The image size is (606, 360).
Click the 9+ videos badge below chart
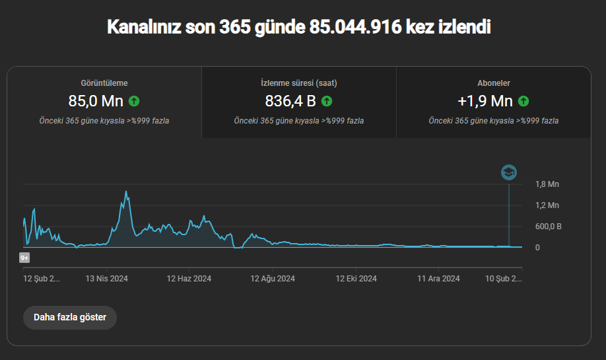[24, 258]
